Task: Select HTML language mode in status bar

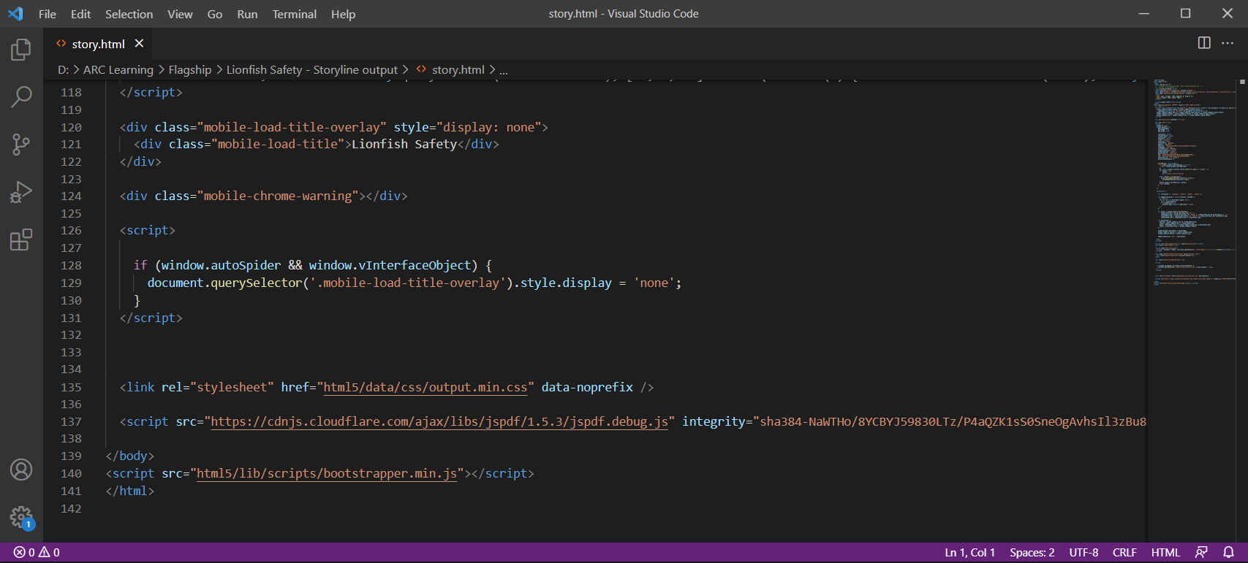Action: click(1165, 552)
